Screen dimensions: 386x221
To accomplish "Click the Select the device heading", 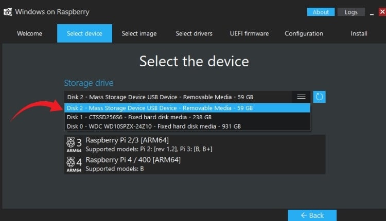I will click(194, 61).
